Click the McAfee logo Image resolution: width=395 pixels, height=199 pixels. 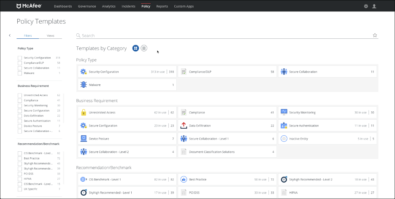(x=29, y=6)
